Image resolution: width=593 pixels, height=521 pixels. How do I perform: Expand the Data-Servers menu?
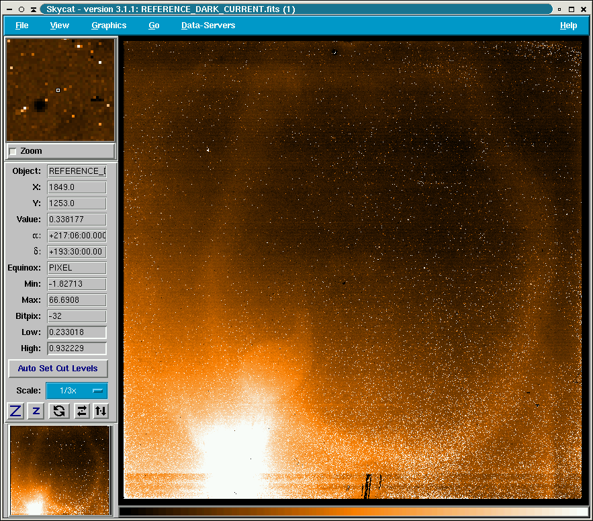tap(208, 26)
